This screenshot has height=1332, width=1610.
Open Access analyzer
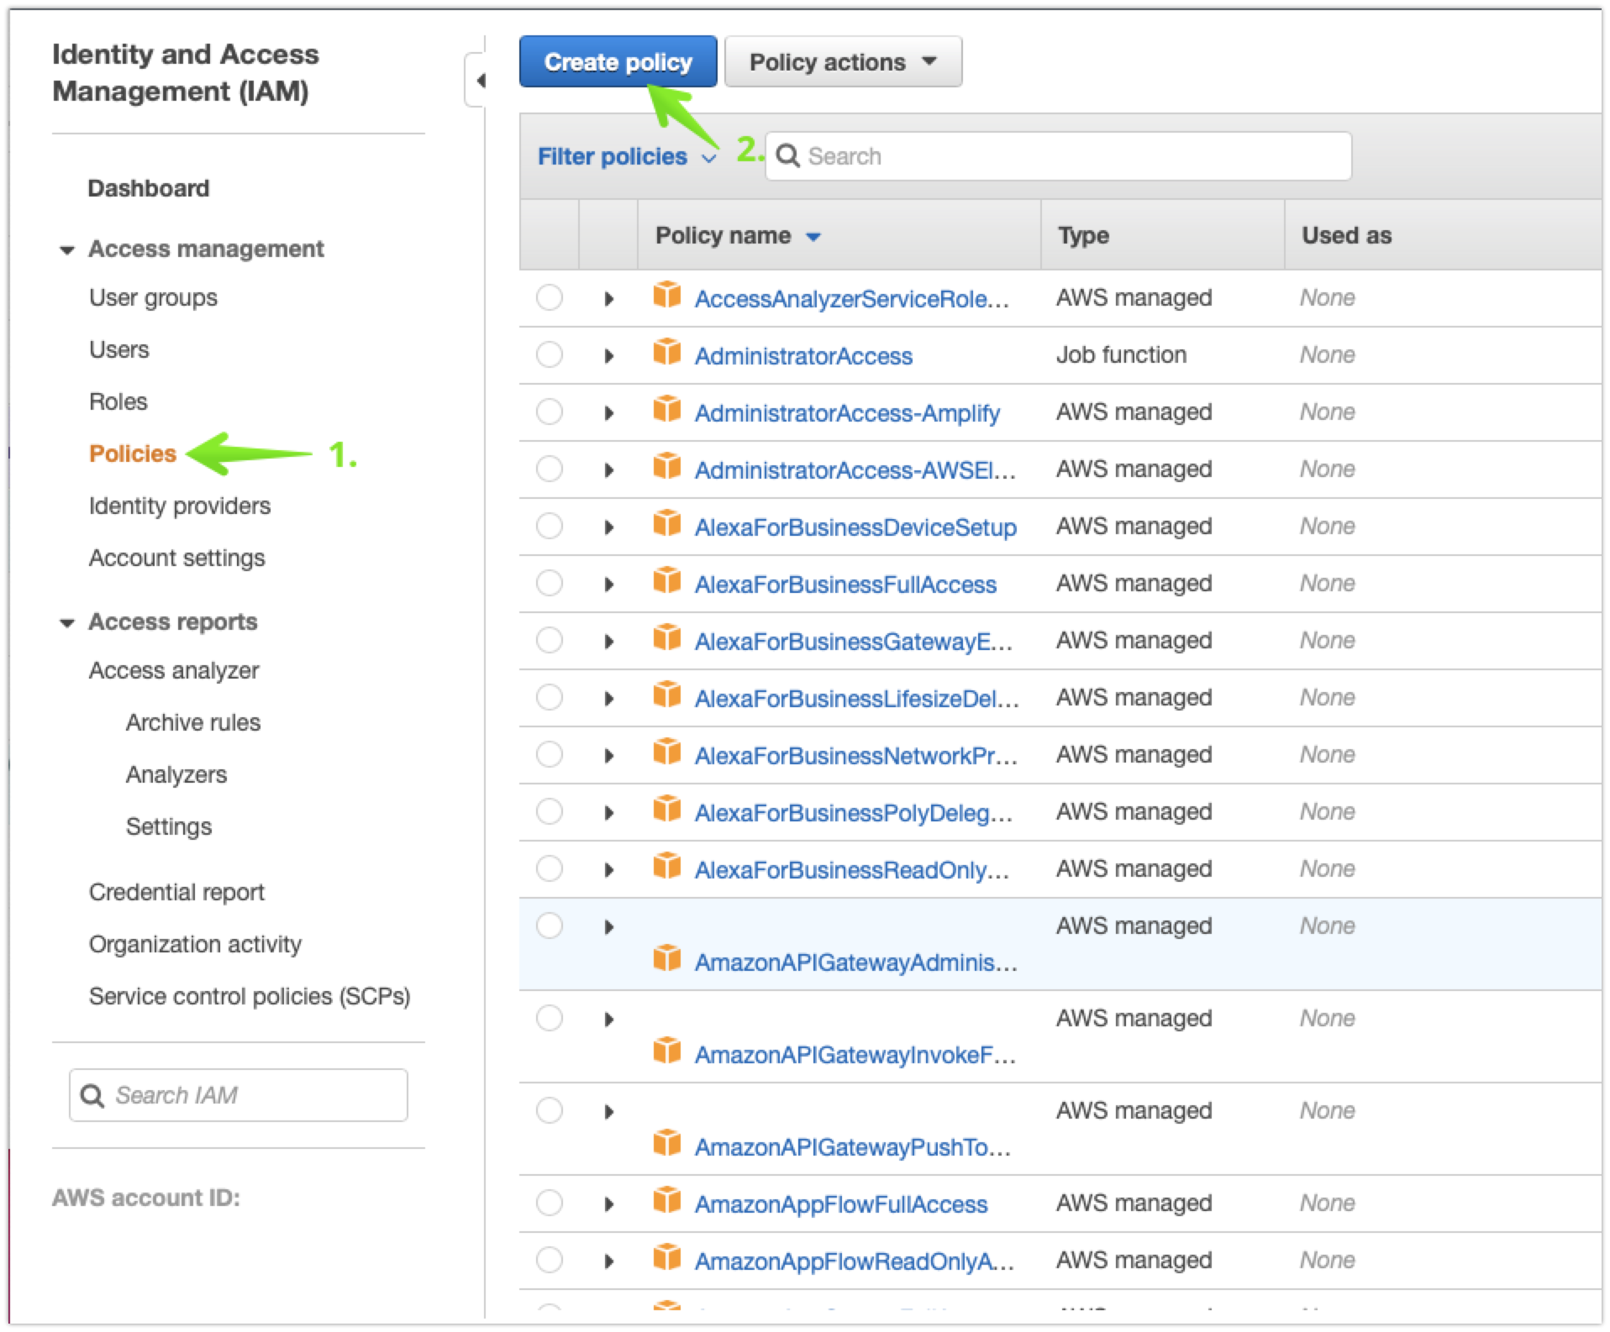pos(174,670)
